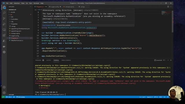Open miniapi.csproj in explorer
The height and width of the screenshot is (104, 185).
[20, 34]
